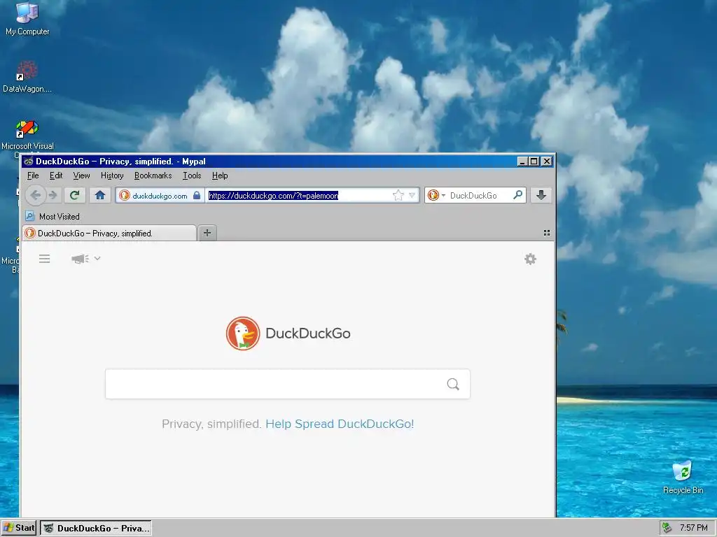Focus the main DuckDuckGo search field
Screen dimensions: 717x537
coord(288,384)
